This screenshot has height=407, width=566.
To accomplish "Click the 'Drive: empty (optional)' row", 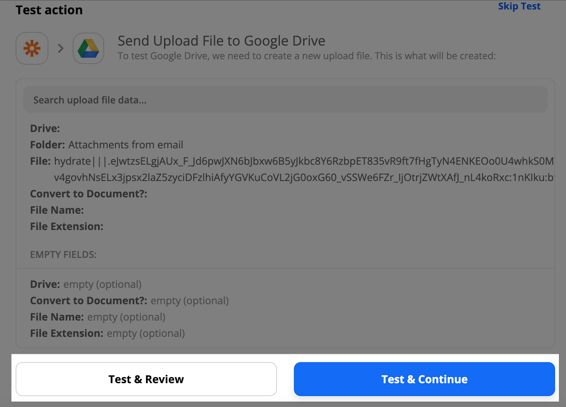I will [x=86, y=284].
